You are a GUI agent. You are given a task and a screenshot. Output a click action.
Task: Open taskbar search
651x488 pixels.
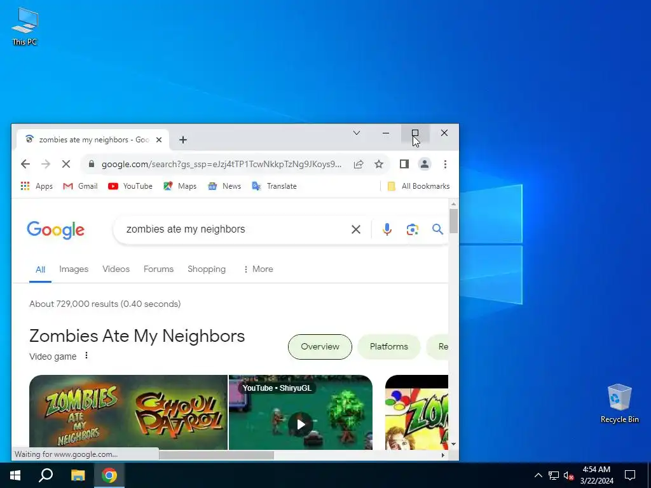(46, 475)
